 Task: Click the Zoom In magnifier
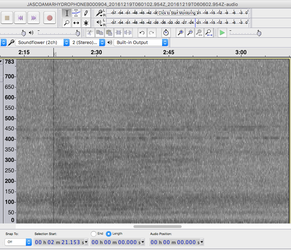[181, 33]
